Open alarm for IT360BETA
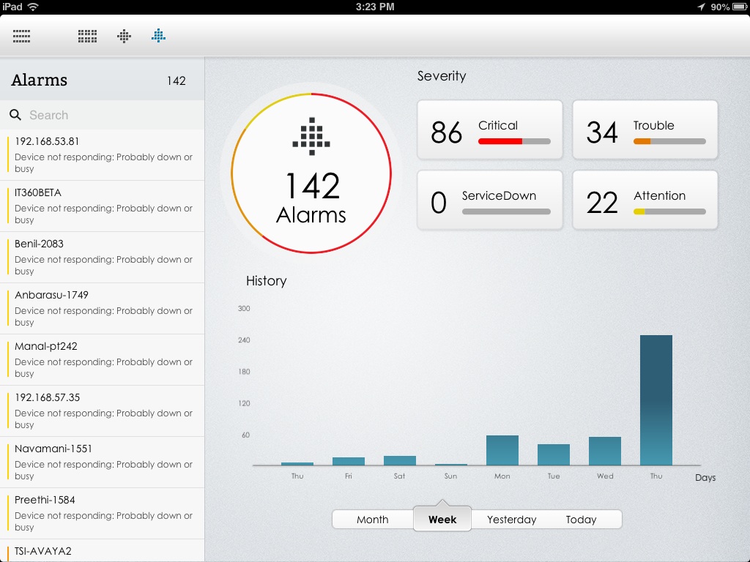Image resolution: width=750 pixels, height=562 pixels. pos(103,206)
